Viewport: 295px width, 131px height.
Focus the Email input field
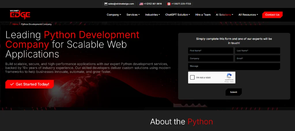click(x=258, y=58)
